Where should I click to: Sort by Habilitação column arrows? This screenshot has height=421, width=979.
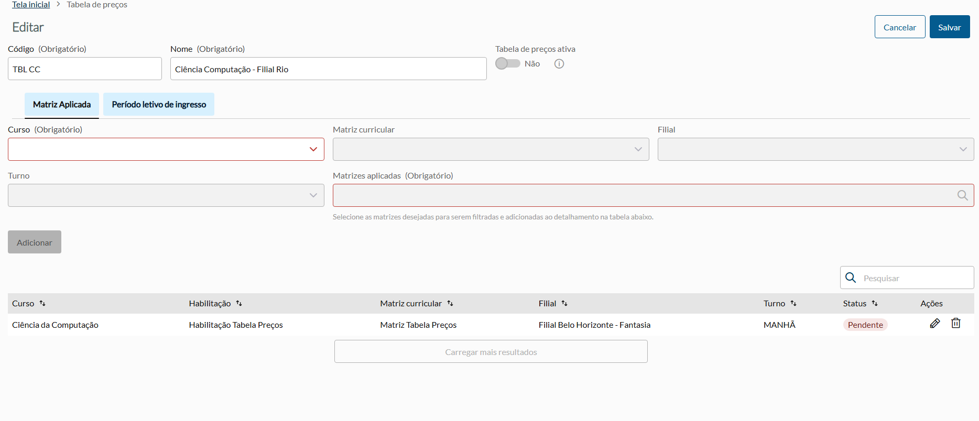239,303
